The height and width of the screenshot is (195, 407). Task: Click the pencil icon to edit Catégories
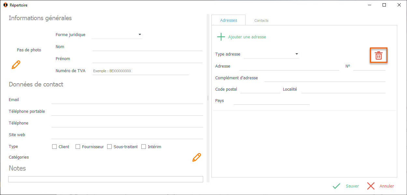197,158
